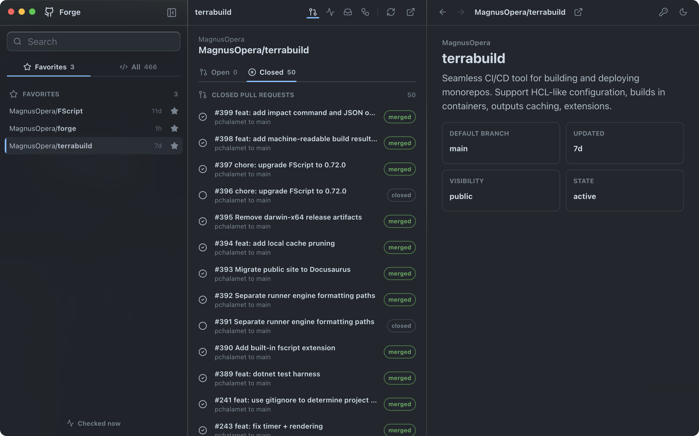Open PR #393 Migrate public site to Docusaurus

pos(307,274)
